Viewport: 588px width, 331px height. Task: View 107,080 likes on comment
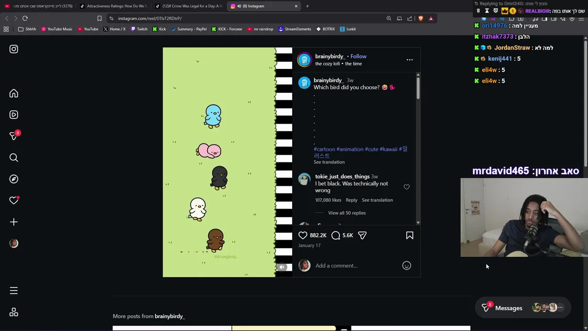pos(328,200)
